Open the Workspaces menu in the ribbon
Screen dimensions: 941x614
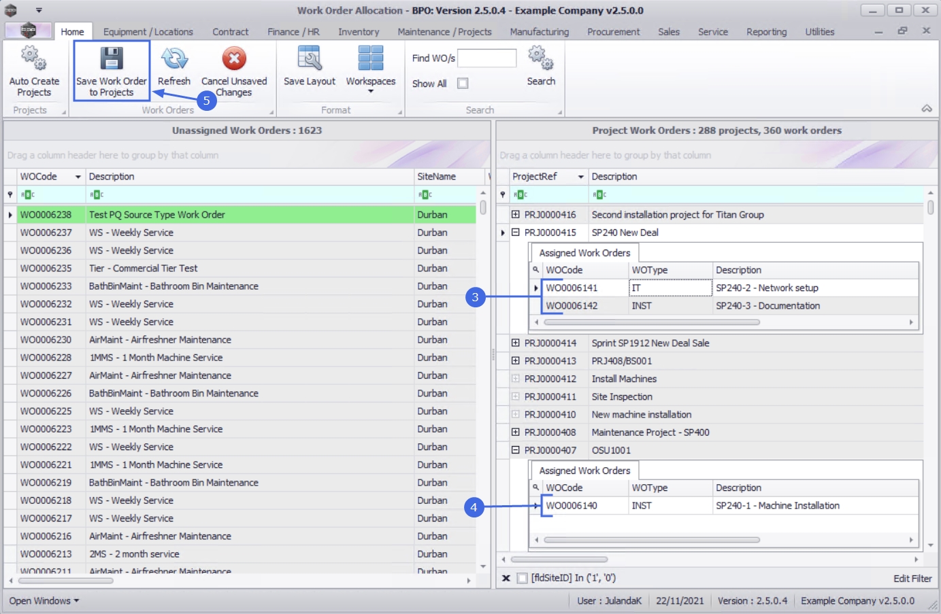371,69
